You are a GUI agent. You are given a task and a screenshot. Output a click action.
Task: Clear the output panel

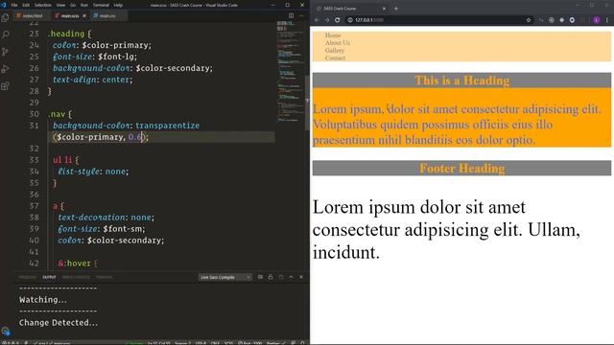tap(260, 277)
